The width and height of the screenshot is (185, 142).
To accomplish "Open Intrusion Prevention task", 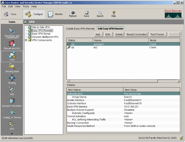I will pos(12,102).
